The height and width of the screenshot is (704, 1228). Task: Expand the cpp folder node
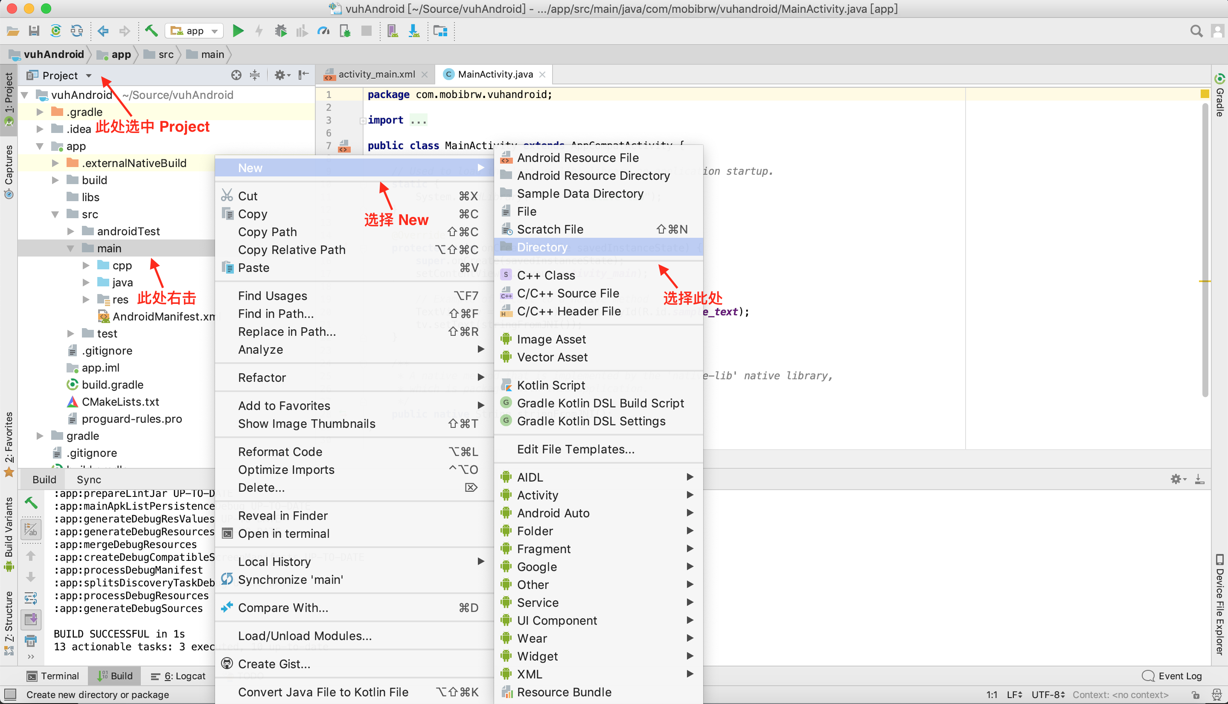[x=86, y=265]
